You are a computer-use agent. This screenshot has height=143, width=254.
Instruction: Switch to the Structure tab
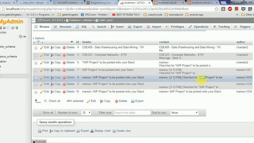pyautogui.click(x=63, y=27)
